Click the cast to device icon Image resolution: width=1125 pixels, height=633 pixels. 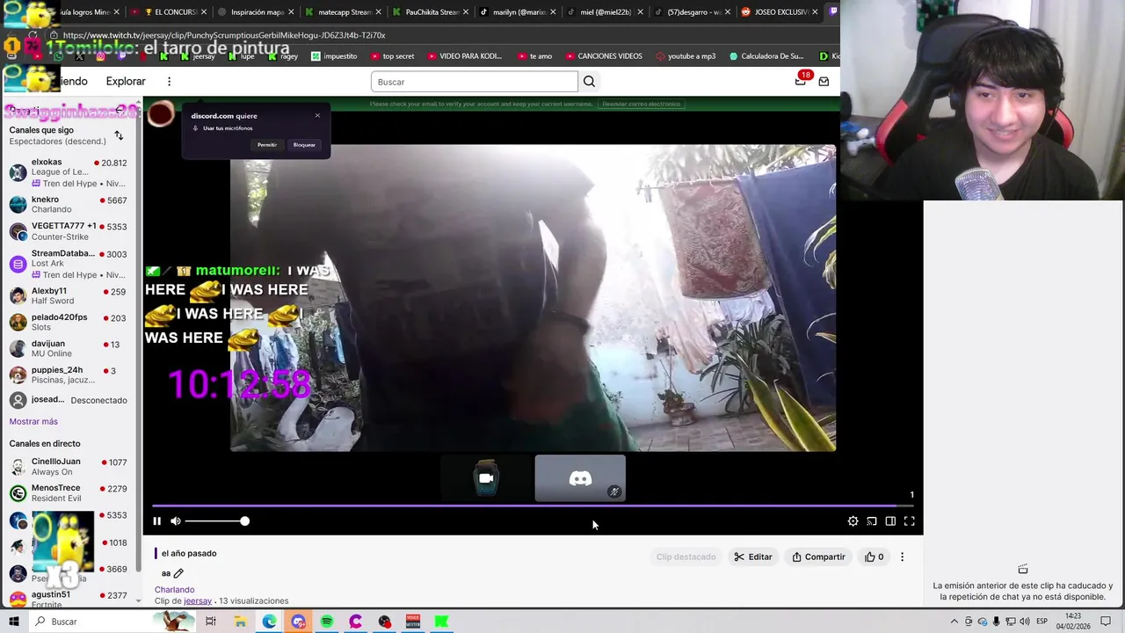872,521
